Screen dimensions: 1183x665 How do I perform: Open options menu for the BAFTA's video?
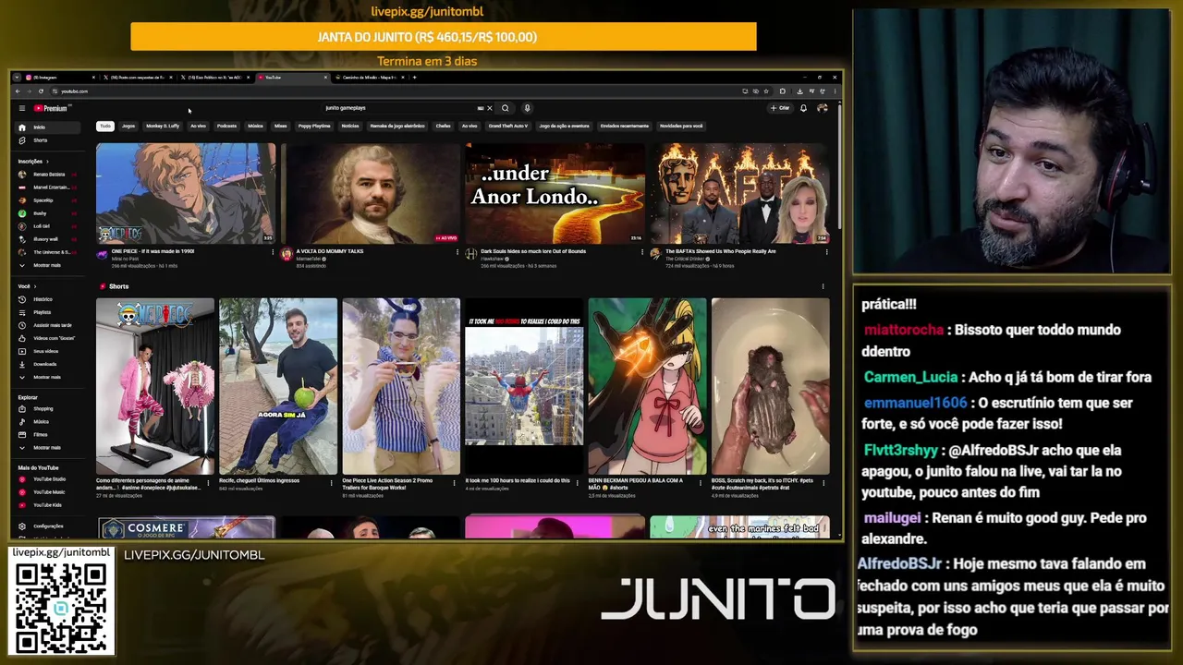click(826, 252)
